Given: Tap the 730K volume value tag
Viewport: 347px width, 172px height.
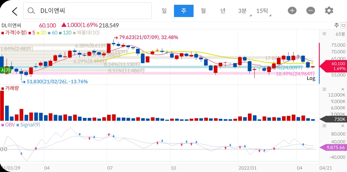Looking at the screenshot, I should pyautogui.click(x=334, y=119).
